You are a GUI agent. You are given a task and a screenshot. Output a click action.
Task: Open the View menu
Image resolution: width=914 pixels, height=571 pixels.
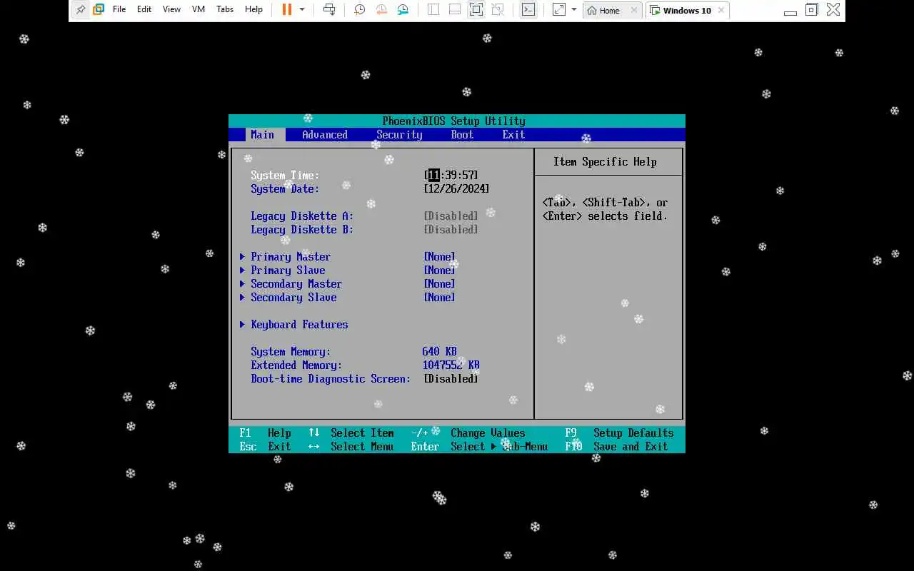(x=171, y=9)
